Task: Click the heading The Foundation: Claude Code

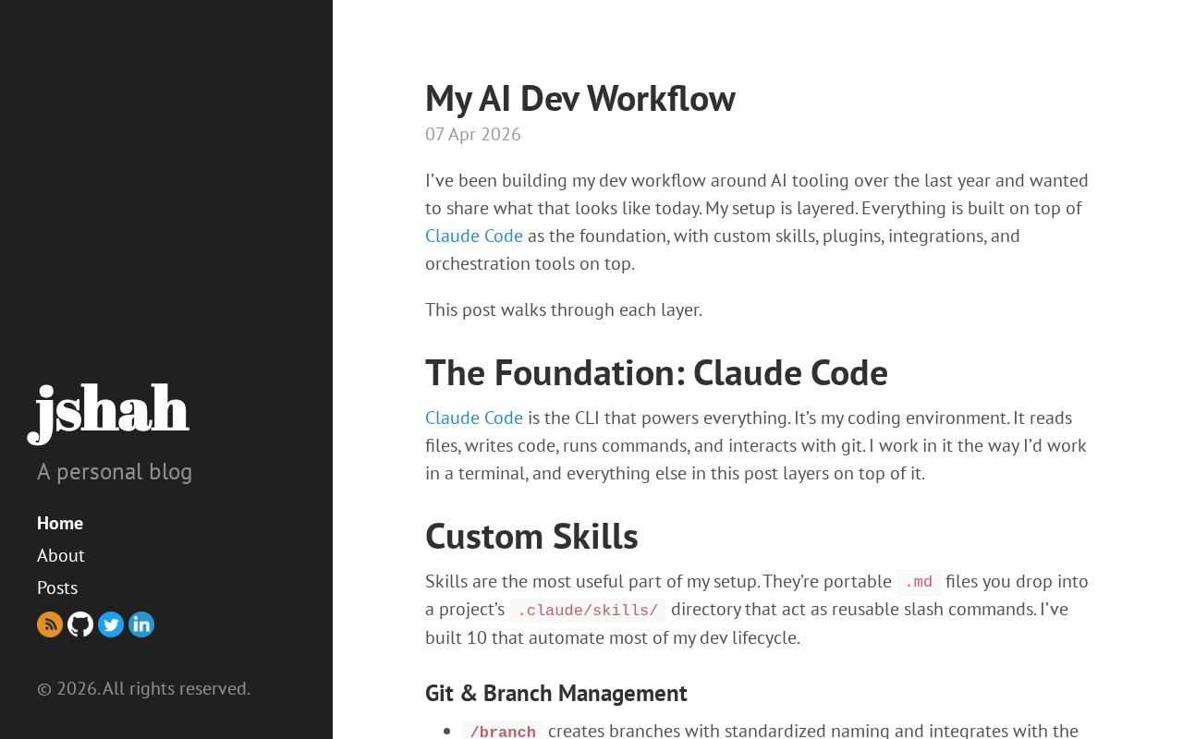Action: pyautogui.click(x=656, y=372)
